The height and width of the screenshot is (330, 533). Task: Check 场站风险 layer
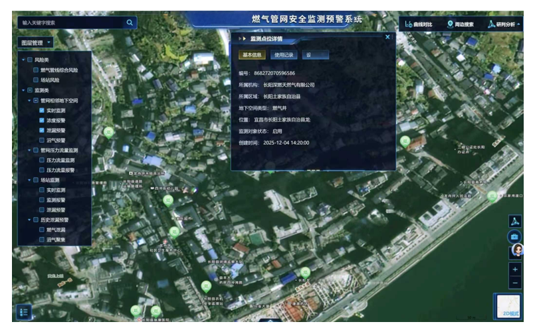36,80
